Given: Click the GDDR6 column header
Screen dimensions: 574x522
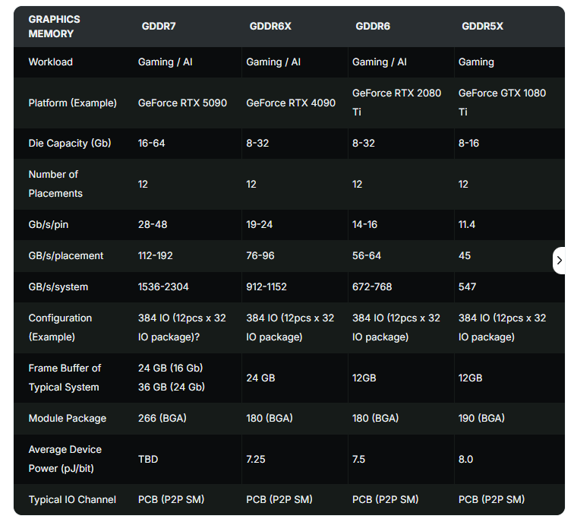Looking at the screenshot, I should (x=373, y=26).
